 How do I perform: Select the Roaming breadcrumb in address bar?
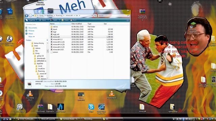pos(59,15)
